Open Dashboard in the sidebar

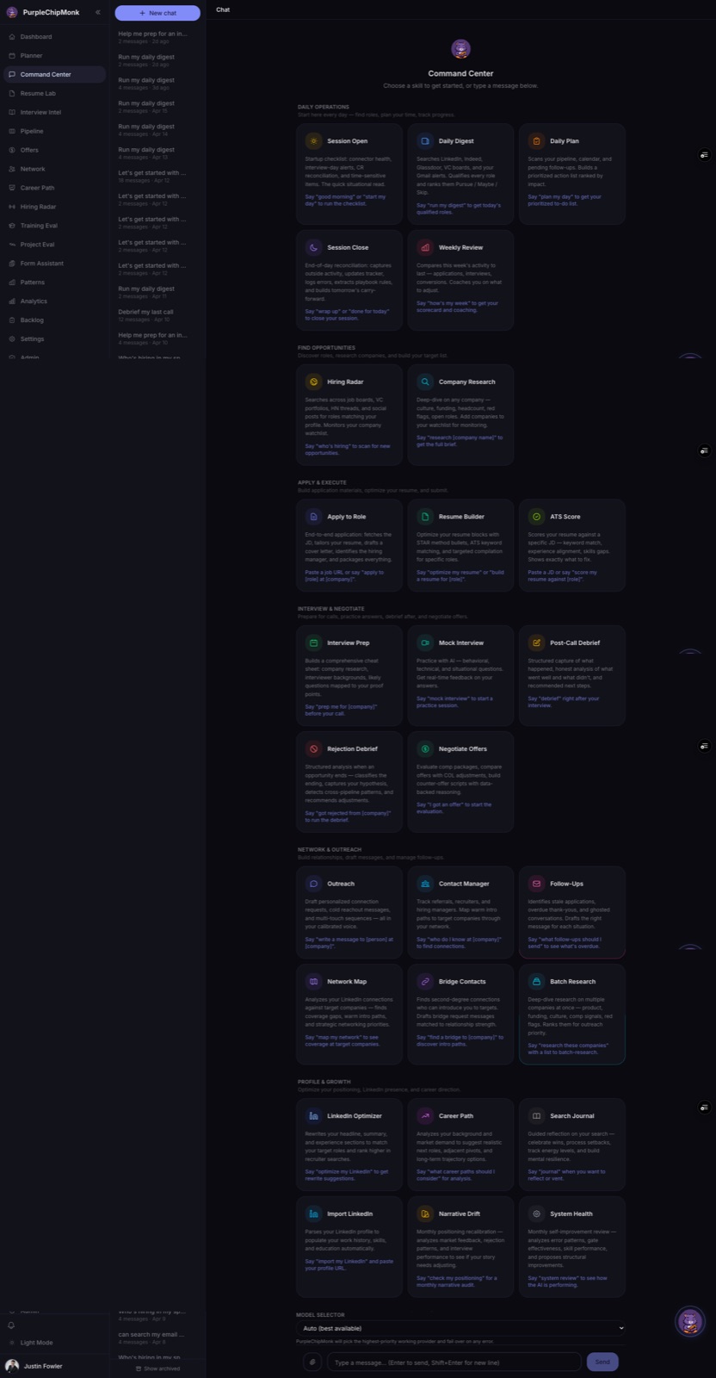(x=54, y=37)
